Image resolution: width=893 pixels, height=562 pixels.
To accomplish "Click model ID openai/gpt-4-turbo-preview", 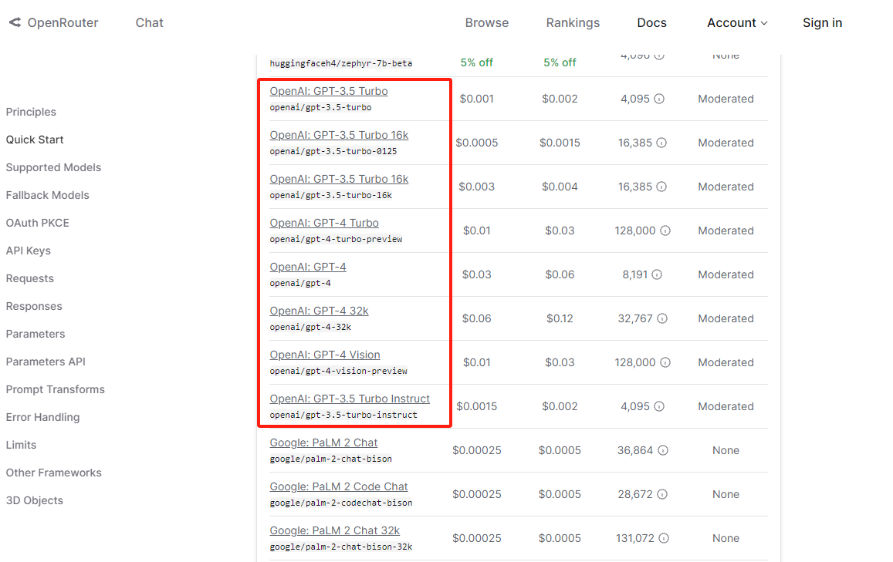I will click(x=336, y=239).
